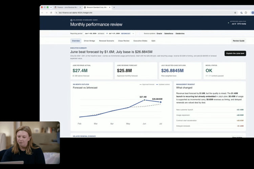Bookmark this page with the star icon
Screen dimensions: 254x169
tap(235, 12)
